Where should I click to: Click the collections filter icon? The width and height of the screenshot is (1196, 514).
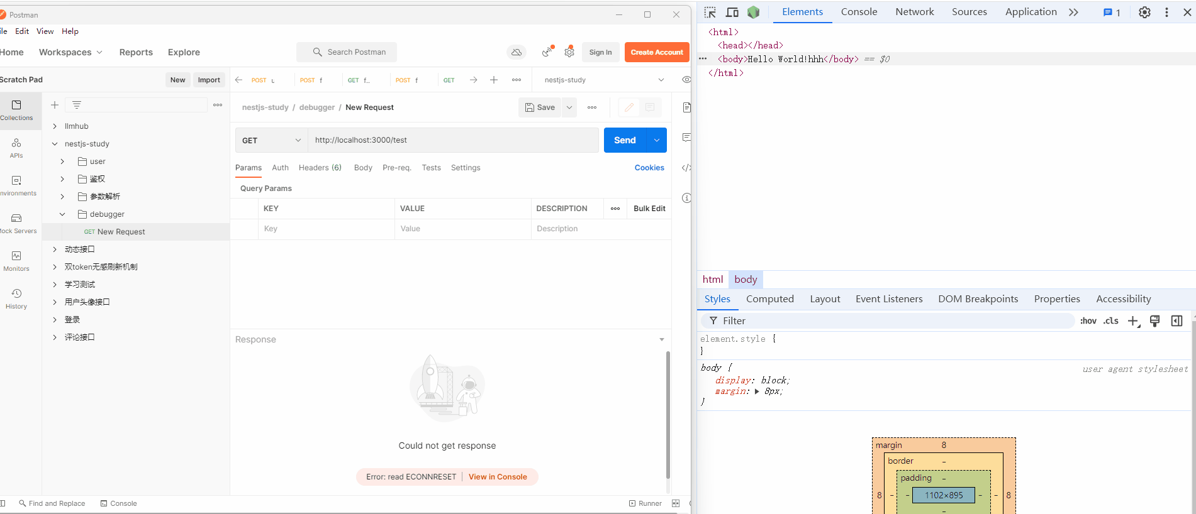(77, 105)
